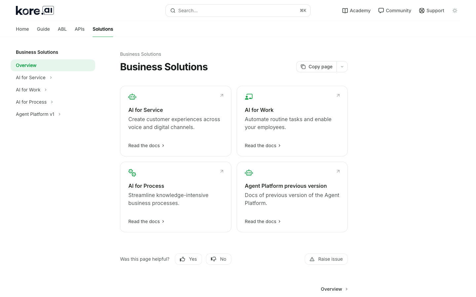Vote No for page helpful

click(x=218, y=259)
